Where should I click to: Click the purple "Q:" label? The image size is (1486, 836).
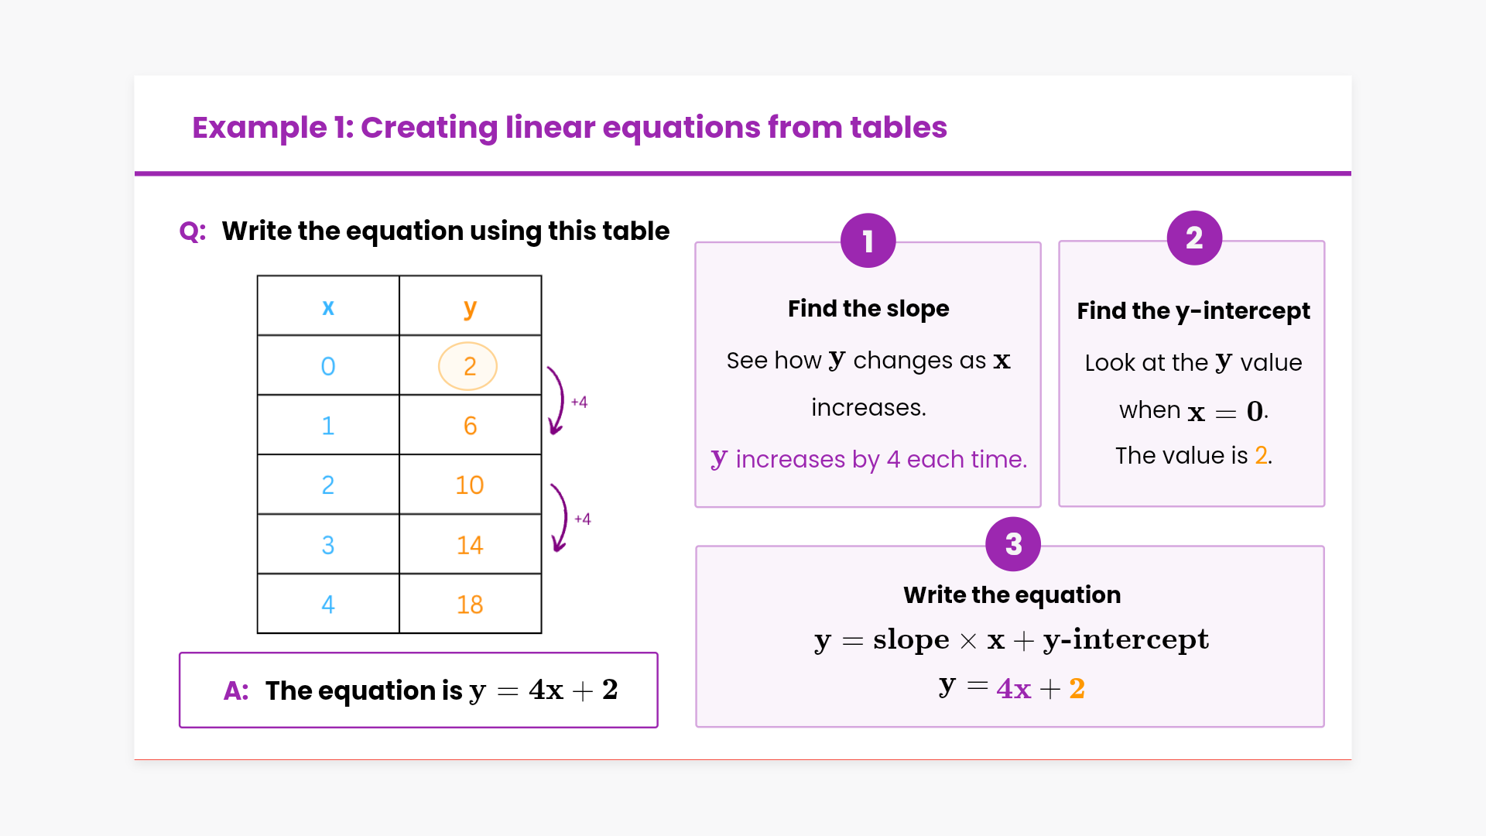click(x=193, y=231)
